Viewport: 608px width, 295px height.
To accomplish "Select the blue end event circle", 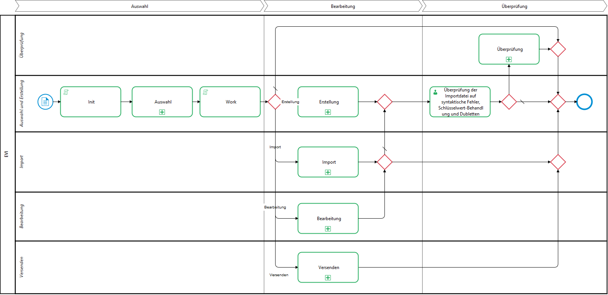I will pos(584,102).
